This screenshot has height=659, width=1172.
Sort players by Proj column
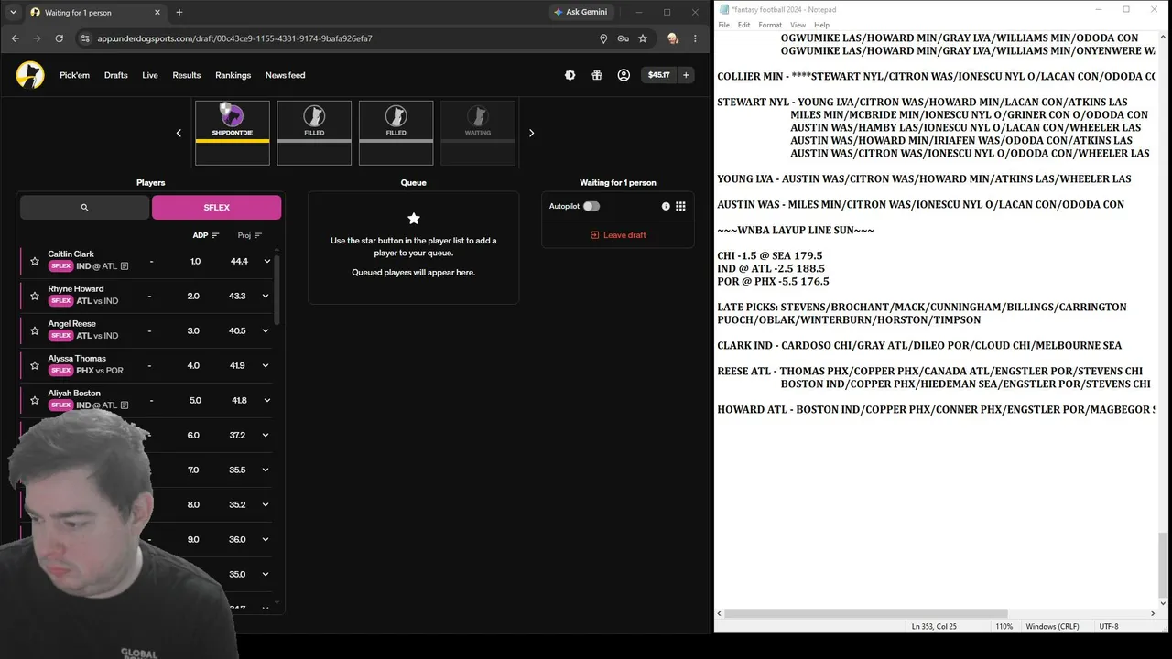pyautogui.click(x=250, y=235)
